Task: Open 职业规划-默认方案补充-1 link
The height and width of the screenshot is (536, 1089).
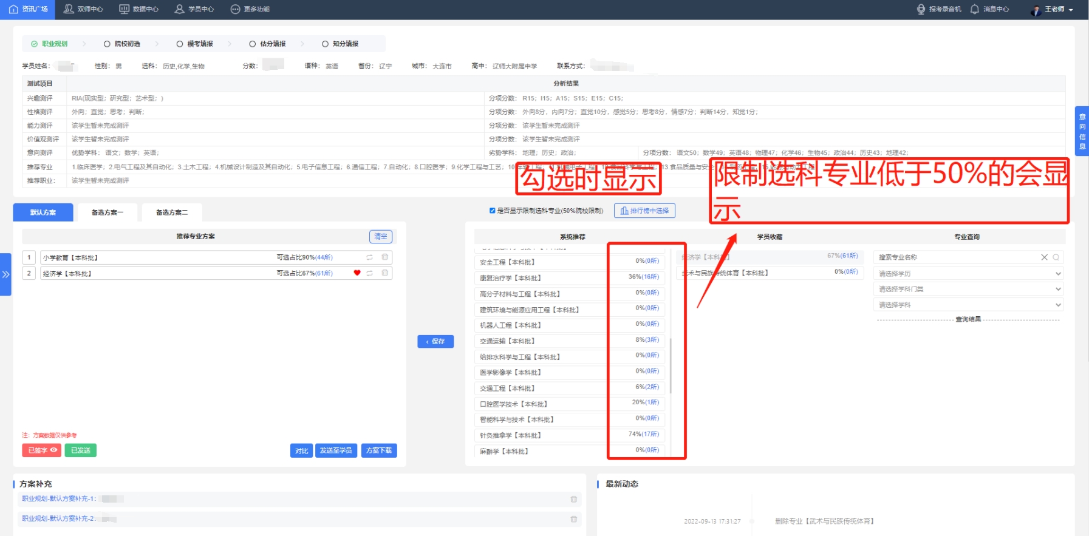Action: click(x=59, y=499)
